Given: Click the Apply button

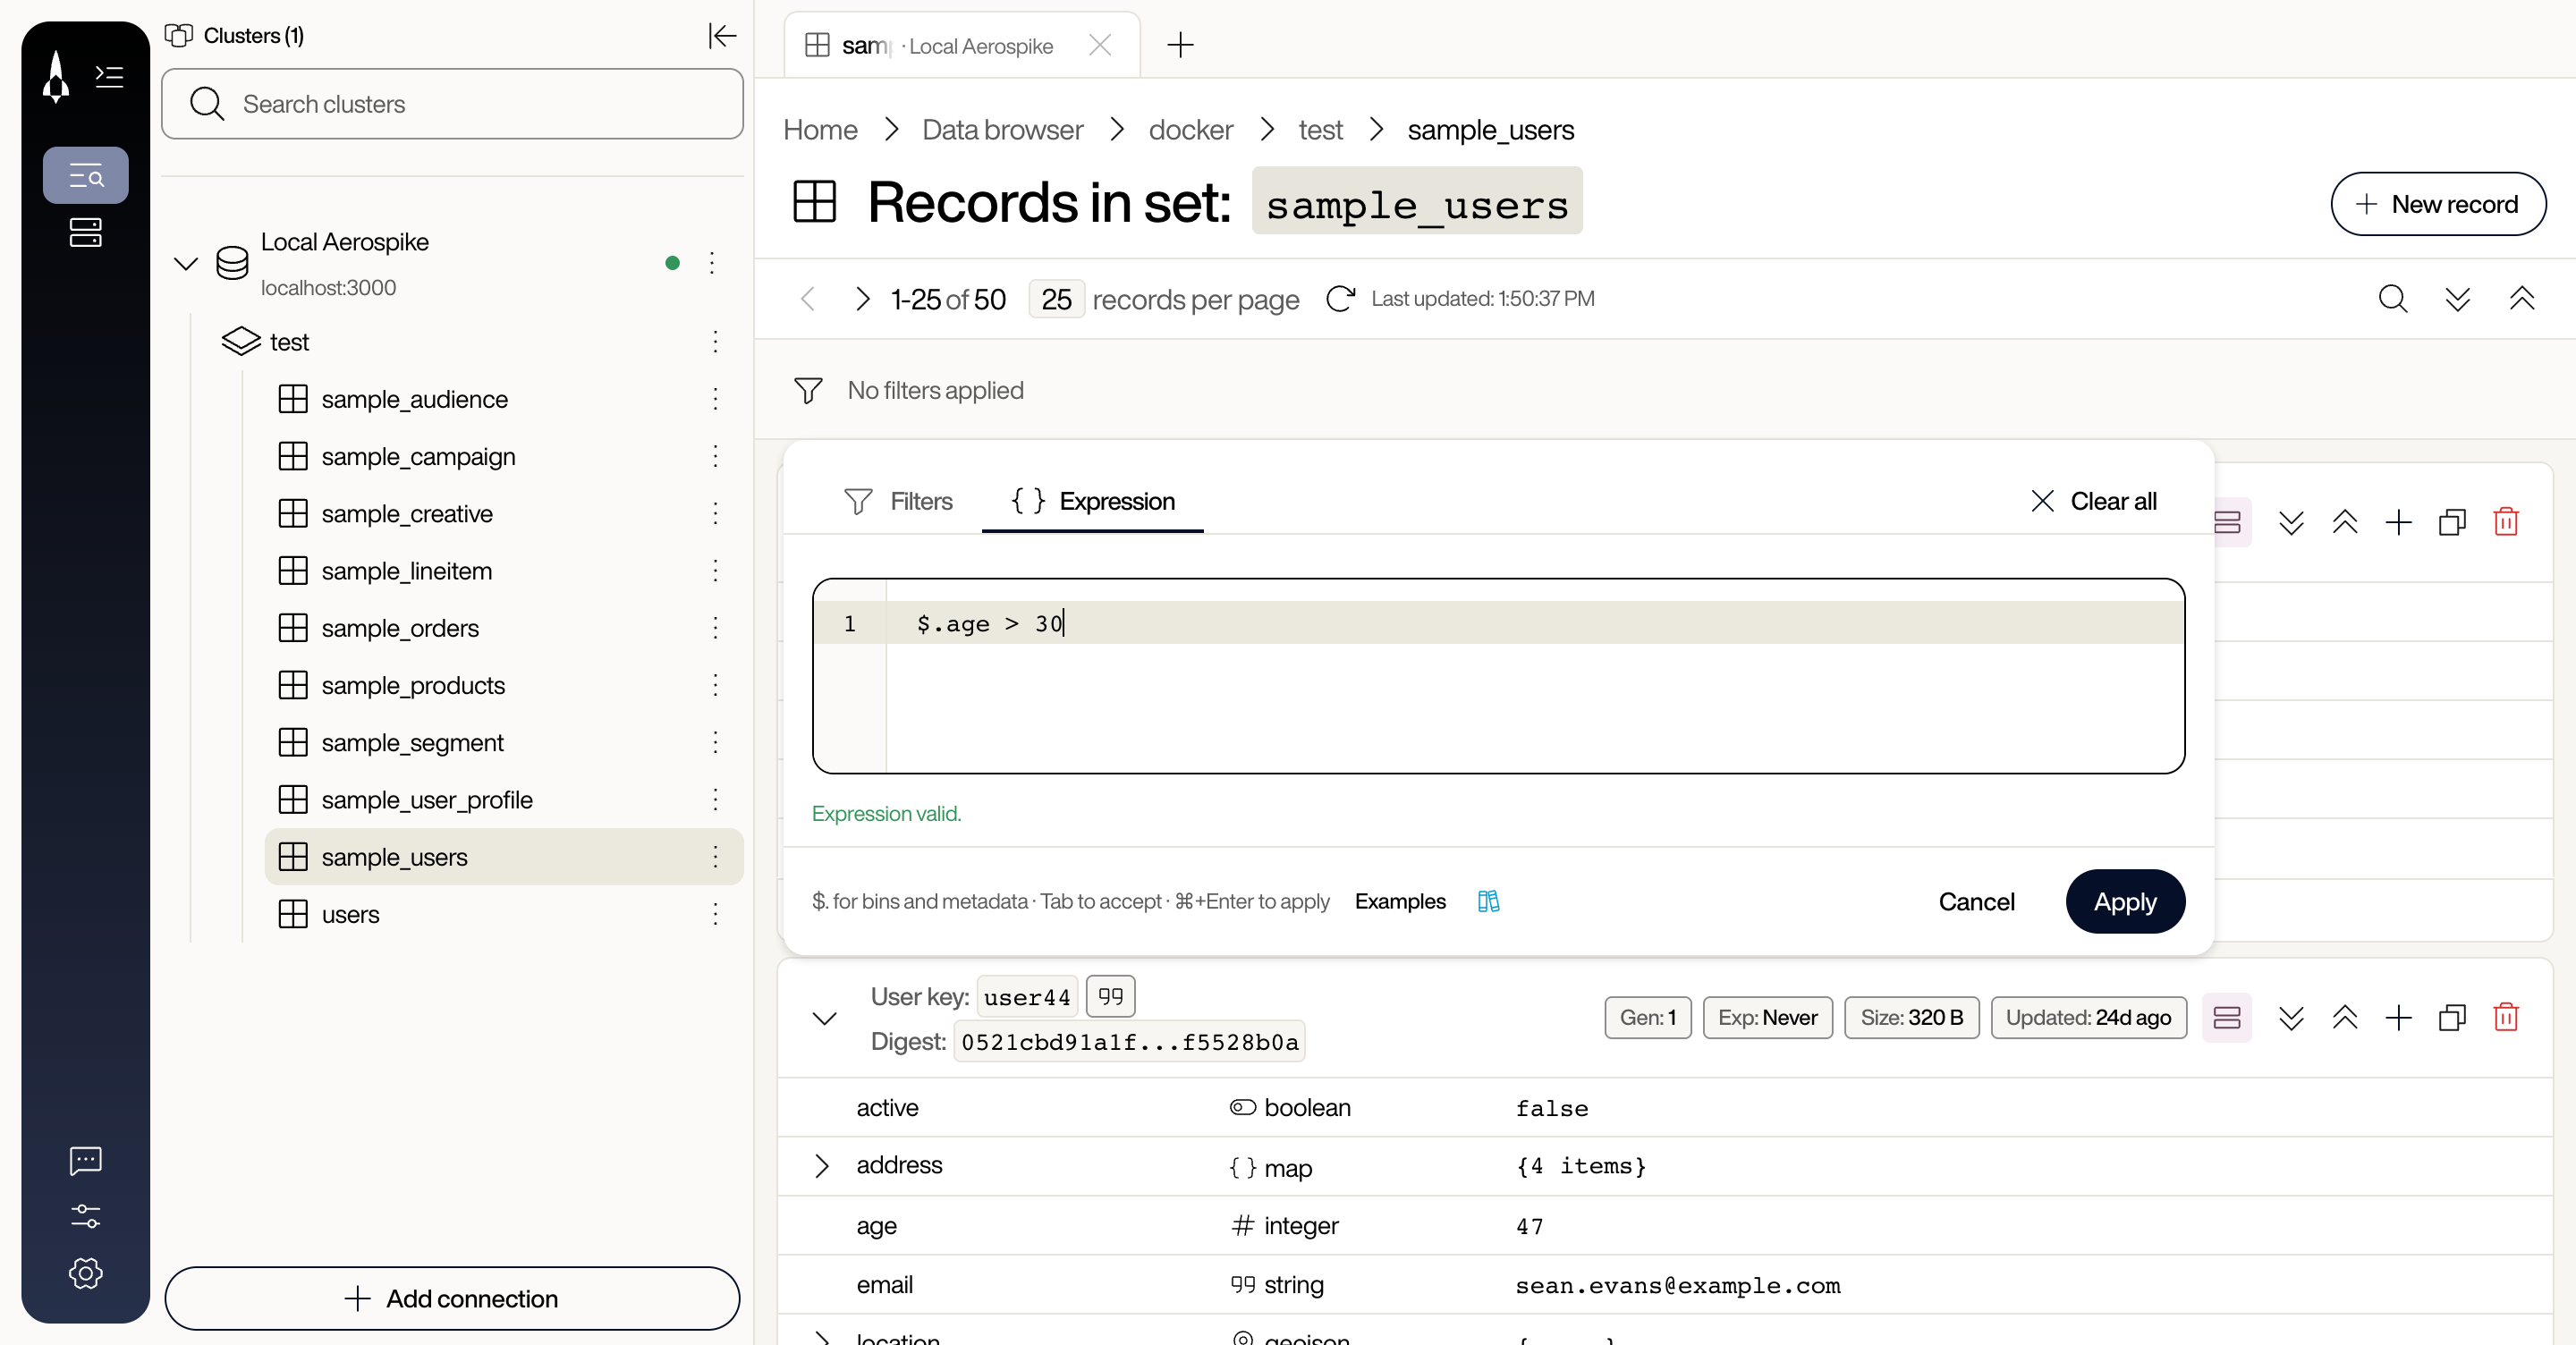Looking at the screenshot, I should pyautogui.click(x=2125, y=902).
